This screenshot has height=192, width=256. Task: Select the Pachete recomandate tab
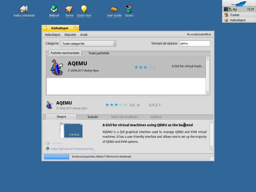pyautogui.click(x=65, y=53)
